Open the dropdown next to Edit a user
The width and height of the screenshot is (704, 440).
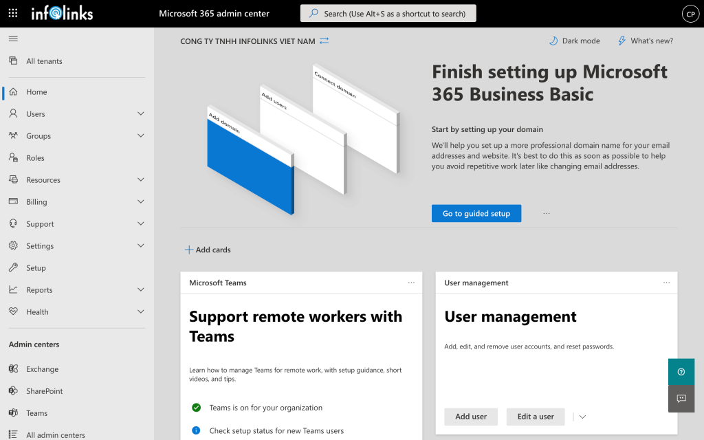581,417
